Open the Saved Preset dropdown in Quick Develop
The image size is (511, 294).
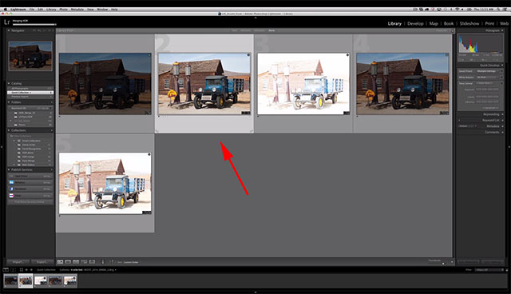[x=488, y=71]
